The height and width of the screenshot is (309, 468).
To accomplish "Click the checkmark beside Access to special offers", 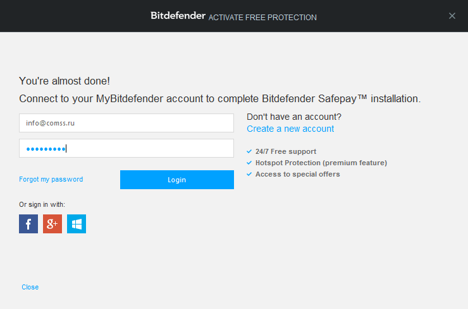I will coord(249,174).
